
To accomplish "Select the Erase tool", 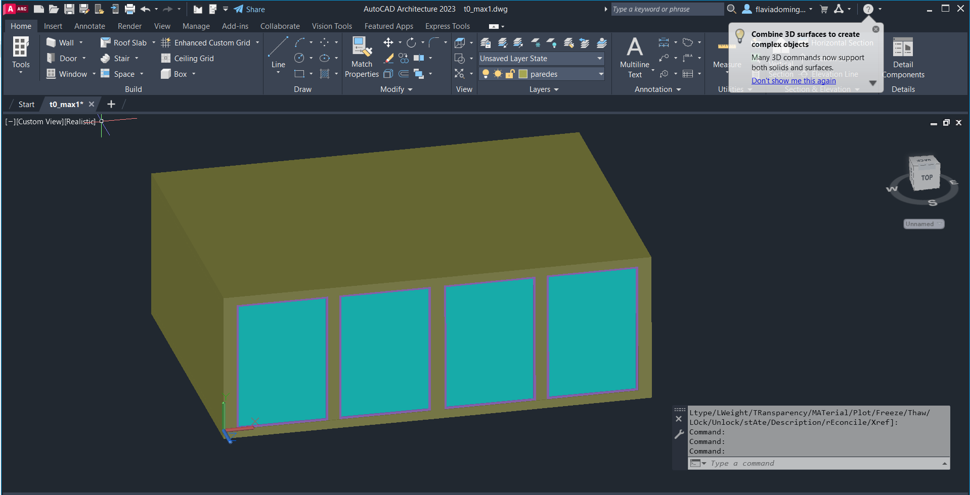I will (388, 59).
